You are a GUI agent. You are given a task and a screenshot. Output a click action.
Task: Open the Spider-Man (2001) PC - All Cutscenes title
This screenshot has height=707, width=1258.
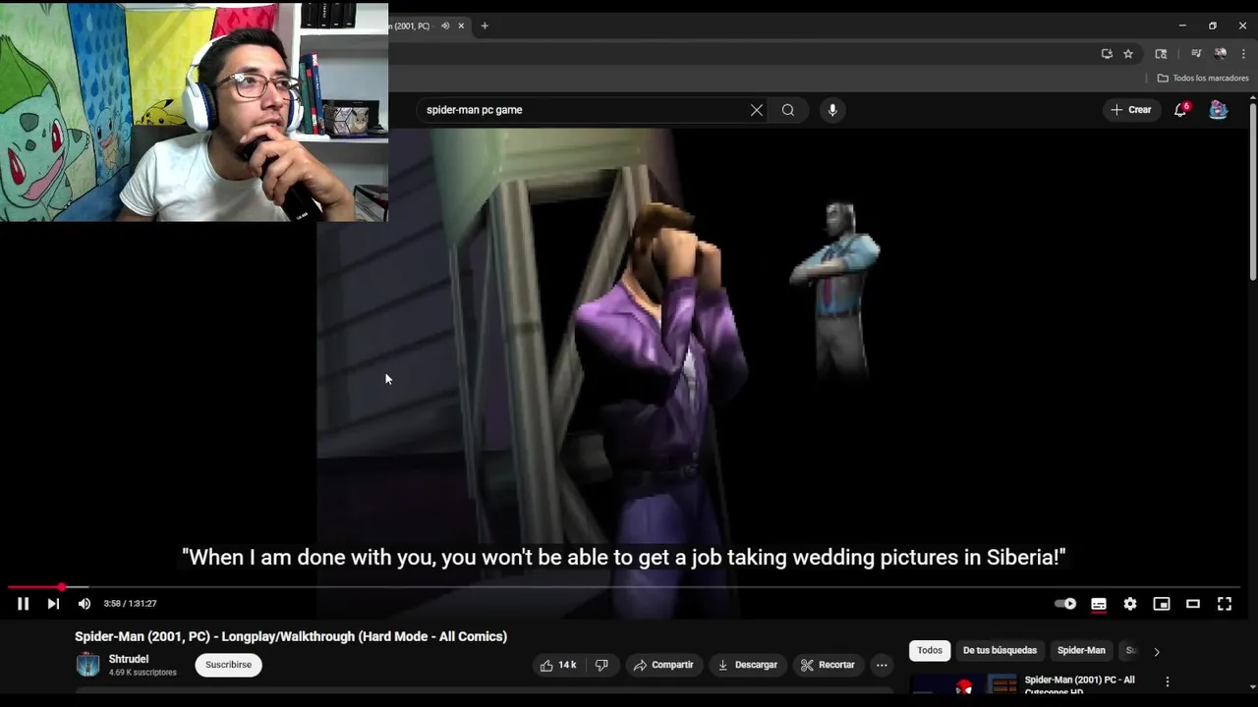(1079, 684)
